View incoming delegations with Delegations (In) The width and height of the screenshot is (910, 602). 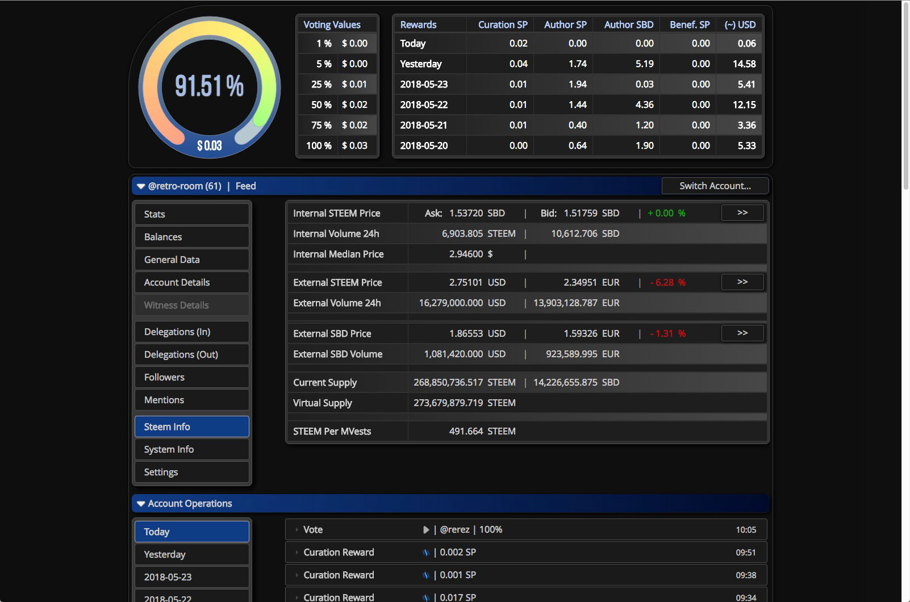(x=192, y=332)
